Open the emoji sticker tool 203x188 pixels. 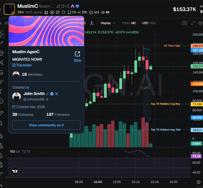coord(1,101)
